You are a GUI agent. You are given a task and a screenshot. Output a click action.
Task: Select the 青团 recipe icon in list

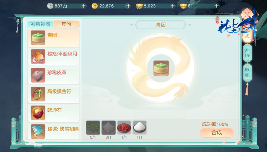click(x=38, y=38)
